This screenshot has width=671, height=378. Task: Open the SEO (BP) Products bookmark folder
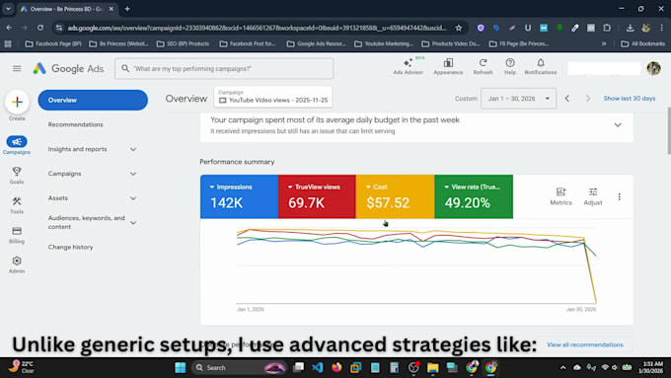[183, 43]
